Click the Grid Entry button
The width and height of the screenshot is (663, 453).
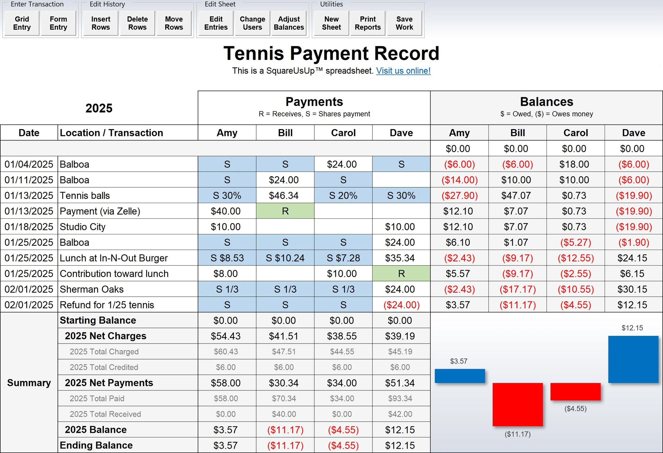(22, 23)
